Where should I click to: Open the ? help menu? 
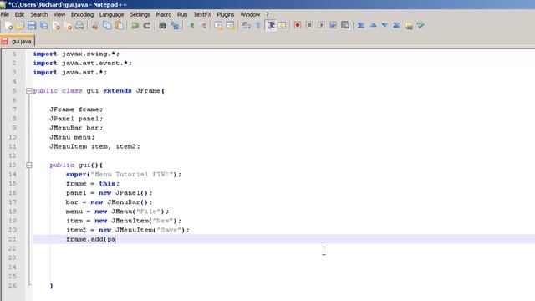click(267, 14)
